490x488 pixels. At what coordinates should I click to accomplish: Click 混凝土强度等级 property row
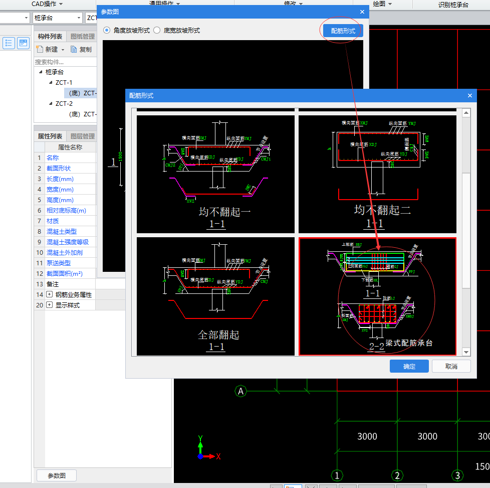tap(65, 242)
